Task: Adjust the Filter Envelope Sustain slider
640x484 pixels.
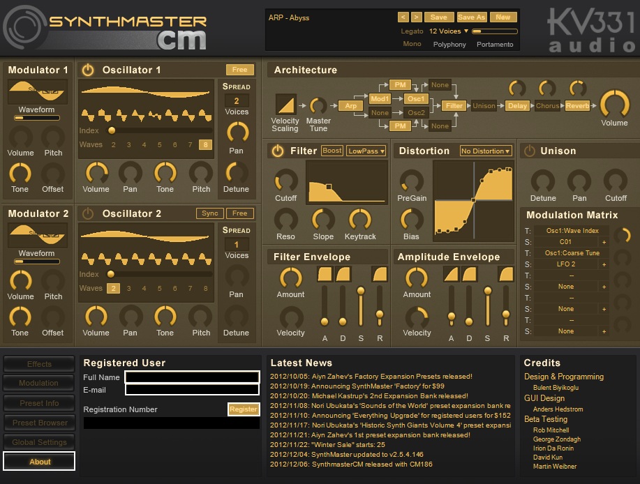Action: click(x=361, y=306)
